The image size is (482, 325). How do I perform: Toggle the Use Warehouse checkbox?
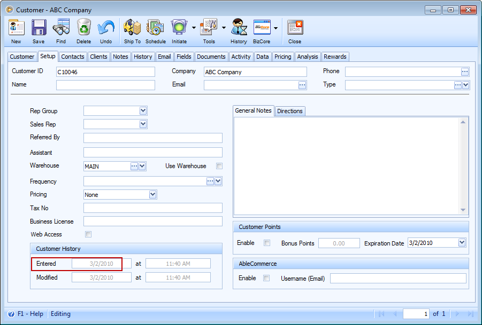coord(219,166)
